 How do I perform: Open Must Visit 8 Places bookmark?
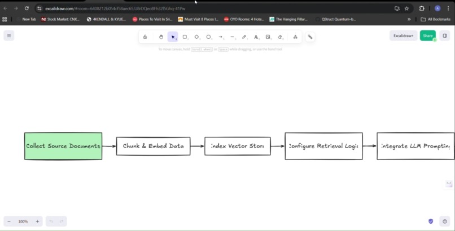198,19
